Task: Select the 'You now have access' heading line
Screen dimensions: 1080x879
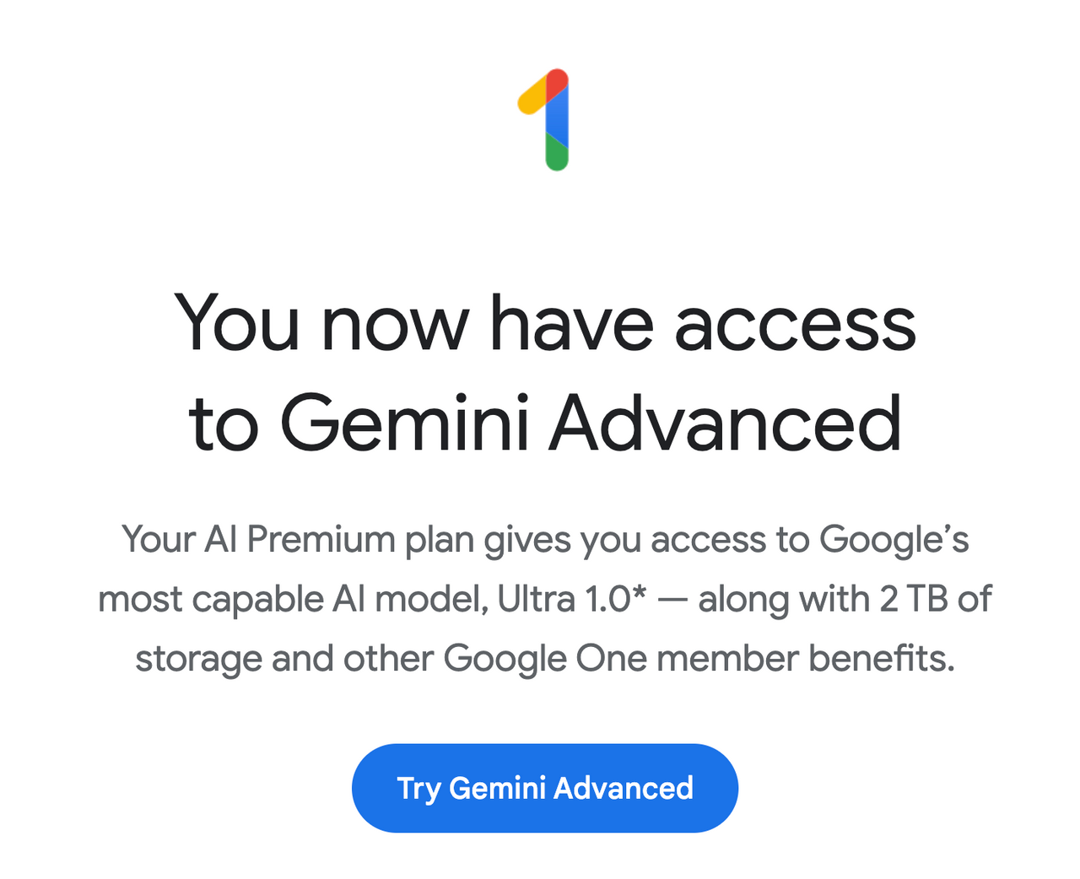Action: tap(545, 323)
